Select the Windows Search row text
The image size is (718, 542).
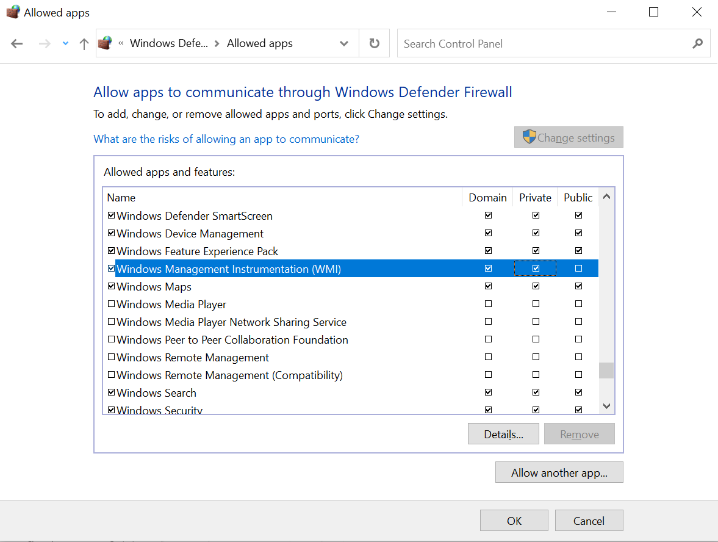click(x=157, y=393)
